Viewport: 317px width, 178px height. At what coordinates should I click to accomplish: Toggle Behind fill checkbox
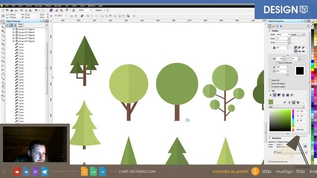[x=270, y=80]
